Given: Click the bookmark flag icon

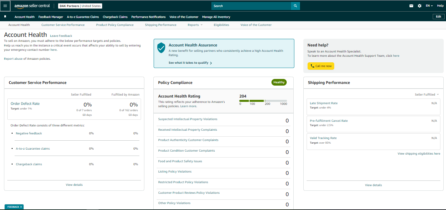Looking at the screenshot, I should click(5, 17).
